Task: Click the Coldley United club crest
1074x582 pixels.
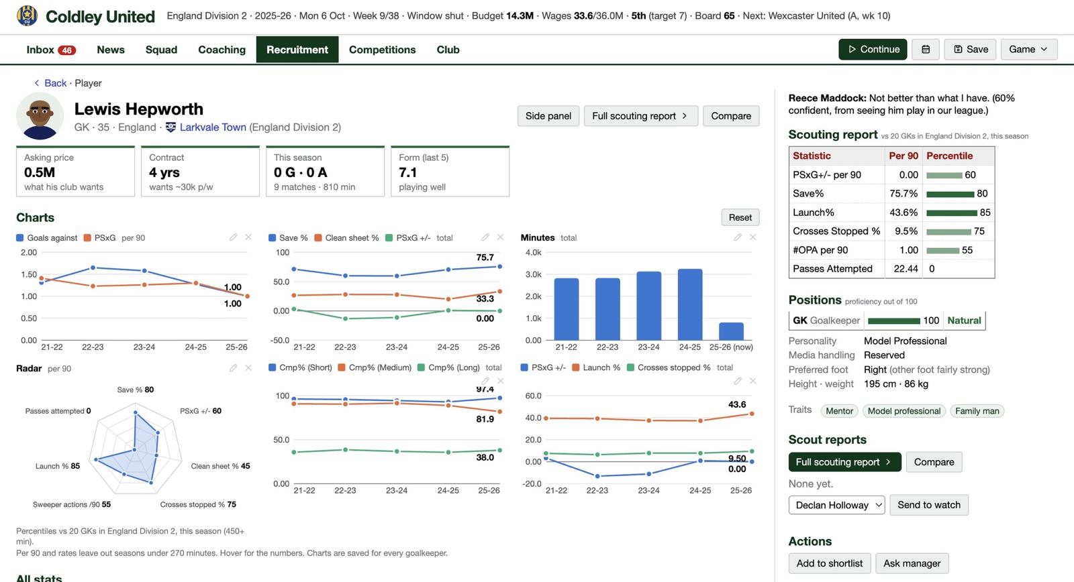Action: 27,15
